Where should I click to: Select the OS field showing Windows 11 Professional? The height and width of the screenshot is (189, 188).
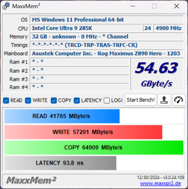point(107,20)
